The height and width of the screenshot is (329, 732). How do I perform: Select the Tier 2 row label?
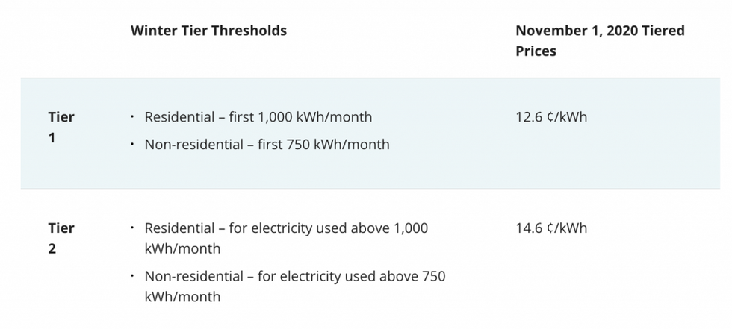tap(61, 238)
